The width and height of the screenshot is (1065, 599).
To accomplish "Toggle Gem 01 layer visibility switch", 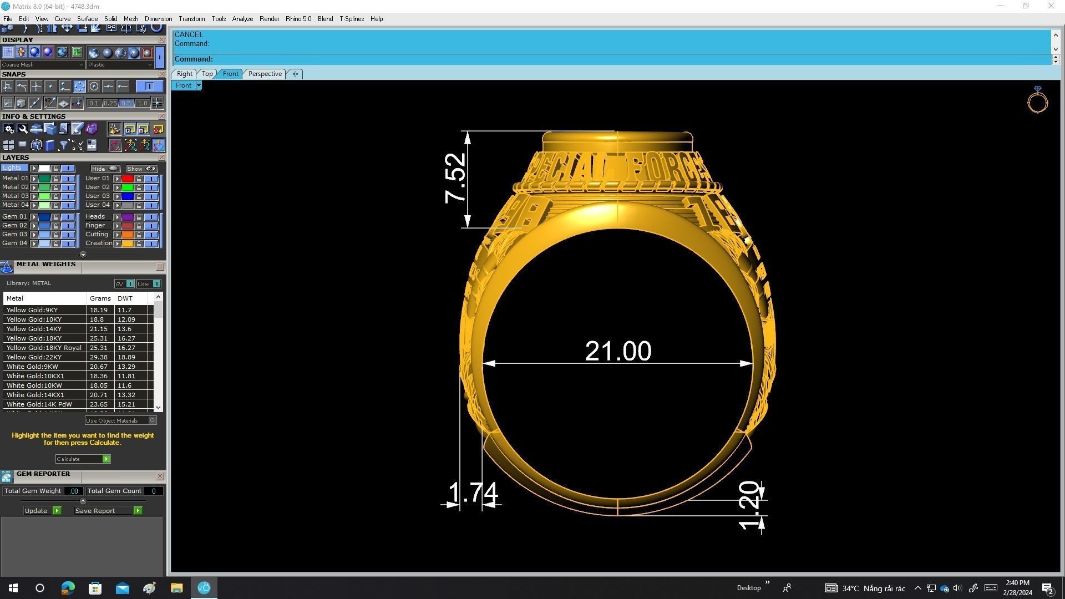I will click(x=68, y=217).
